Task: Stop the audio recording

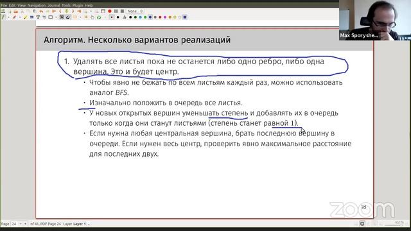Action: [122, 12]
